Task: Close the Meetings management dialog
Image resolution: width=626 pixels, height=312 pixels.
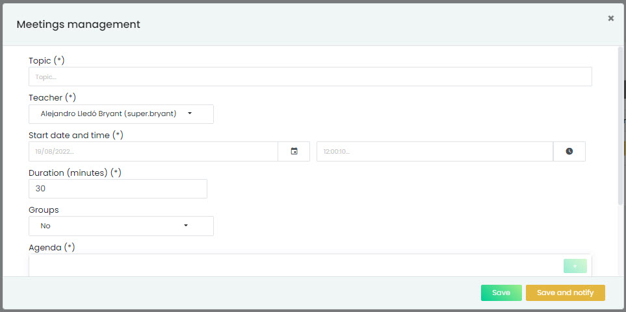Action: pyautogui.click(x=610, y=19)
